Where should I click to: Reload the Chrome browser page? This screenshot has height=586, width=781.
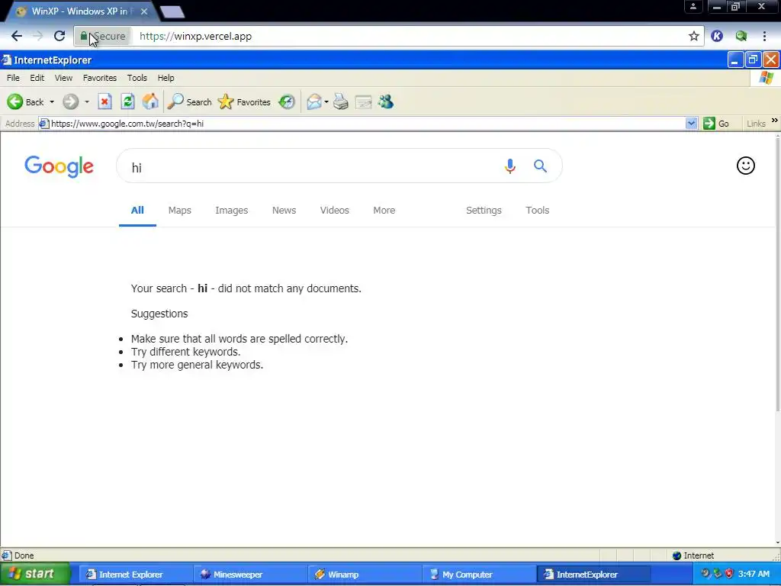pos(59,36)
